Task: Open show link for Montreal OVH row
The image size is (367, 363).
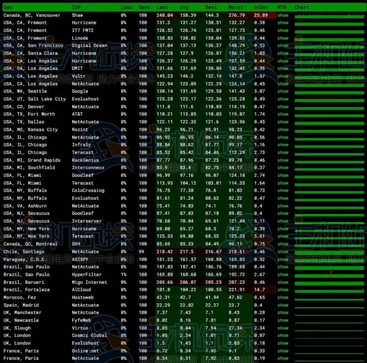Action: (x=283, y=244)
